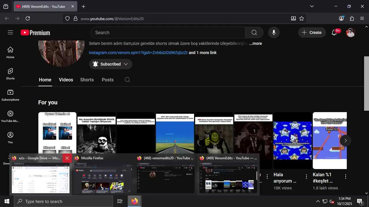
Task: Open options menu for Hala arıyorum video
Action: click(306, 177)
